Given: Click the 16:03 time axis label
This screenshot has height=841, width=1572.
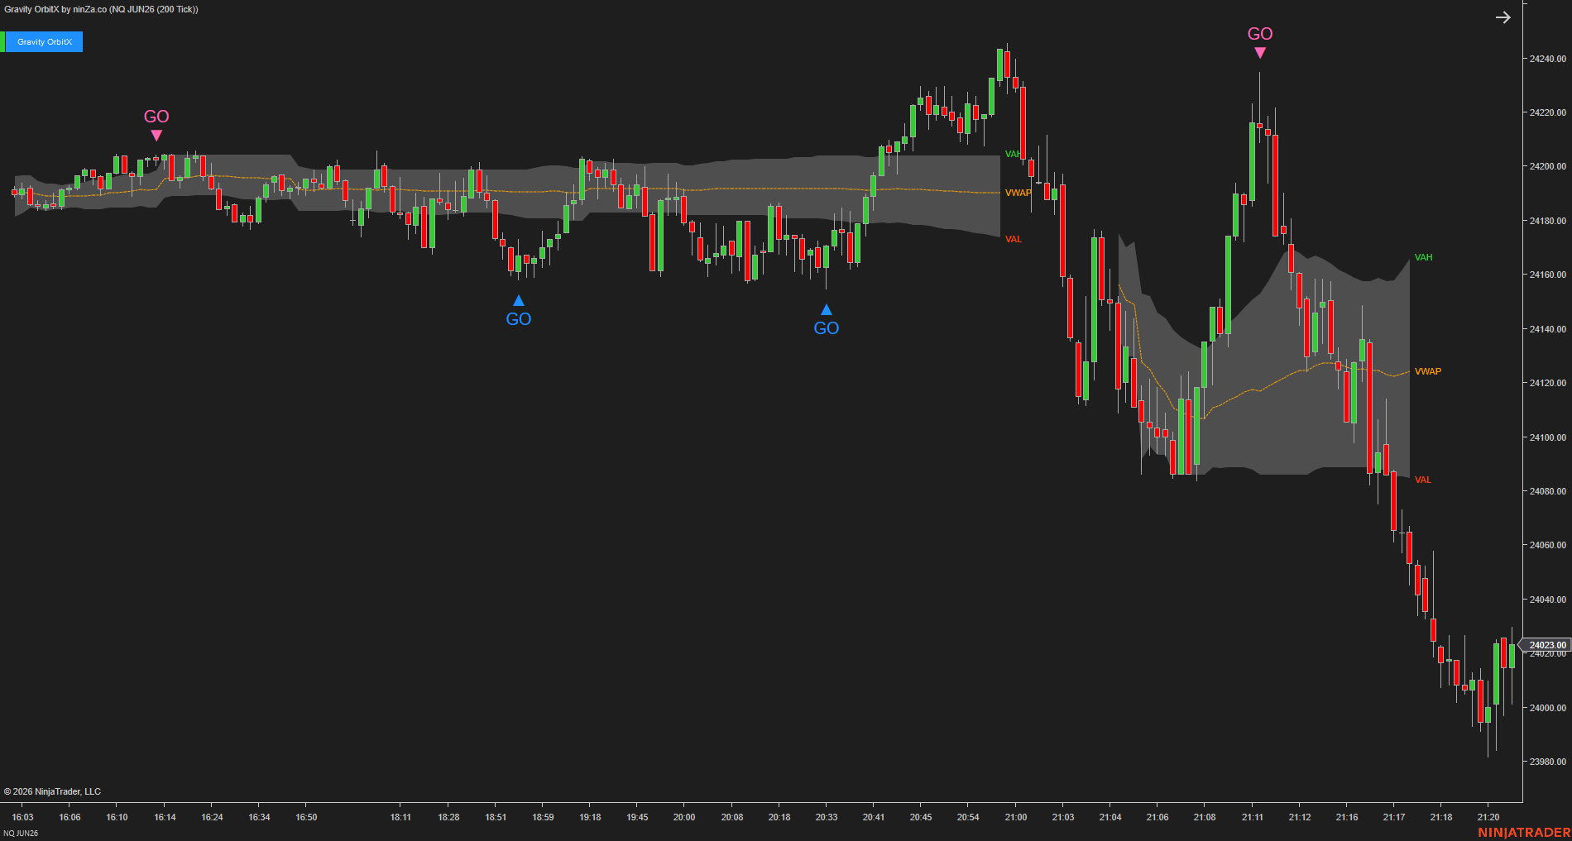Looking at the screenshot, I should tap(23, 817).
